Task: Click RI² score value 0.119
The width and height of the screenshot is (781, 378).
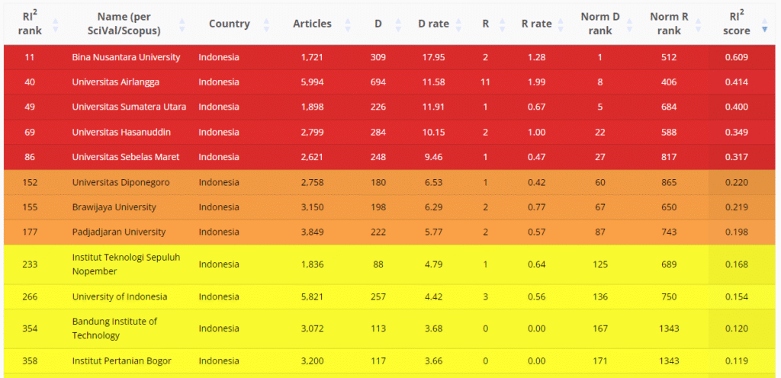Action: pos(736,361)
